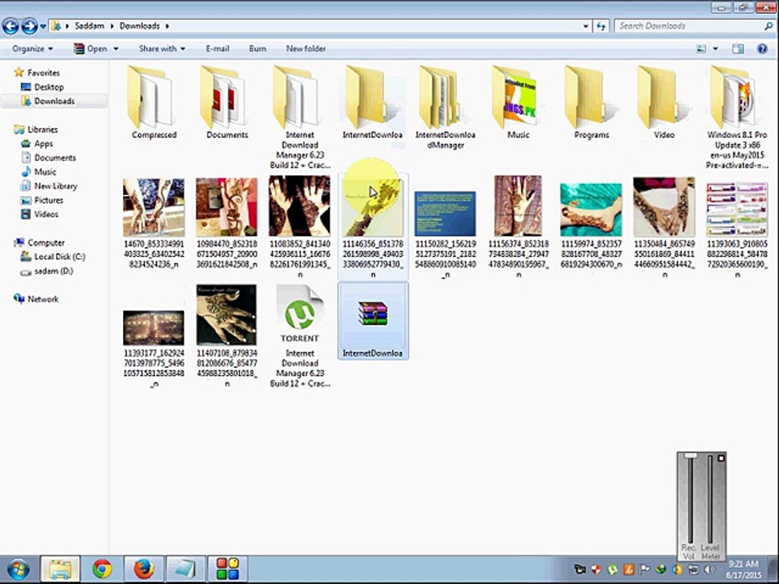Select the Programs folder
Screen dimensions: 779x584
(591, 103)
